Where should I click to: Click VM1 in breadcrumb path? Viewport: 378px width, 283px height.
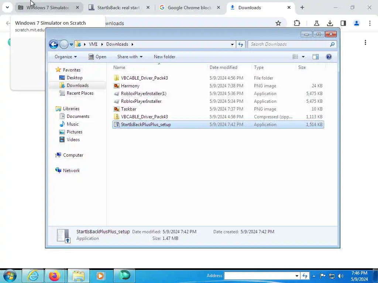[93, 44]
